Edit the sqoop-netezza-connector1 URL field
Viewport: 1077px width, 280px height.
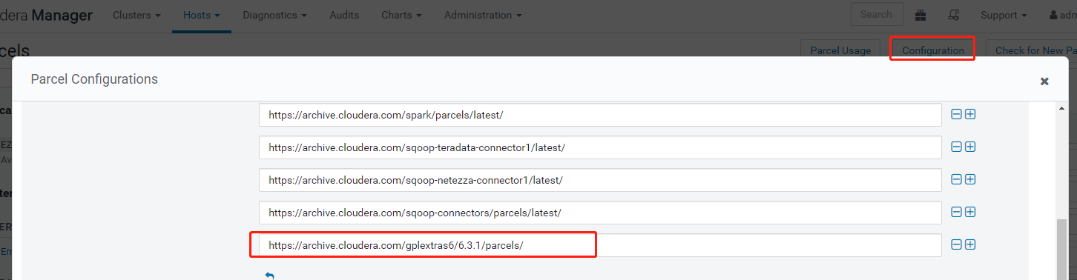[600, 180]
